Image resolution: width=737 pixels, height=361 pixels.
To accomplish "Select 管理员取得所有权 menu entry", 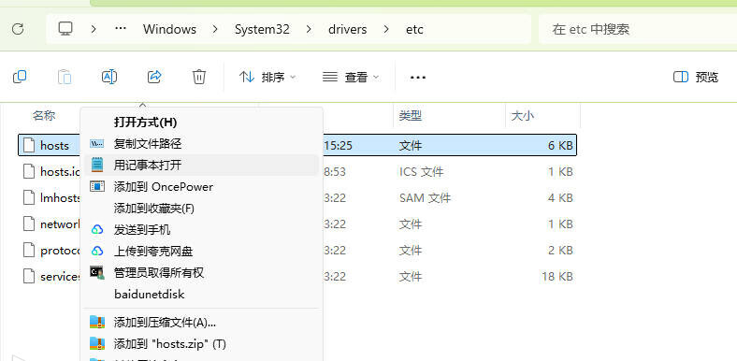I will click(202, 273).
